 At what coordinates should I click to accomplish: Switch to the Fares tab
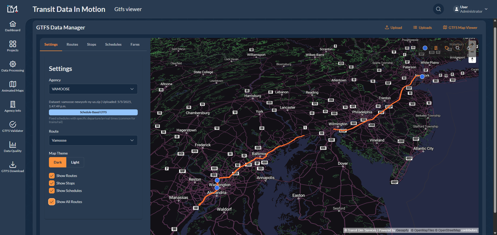(135, 44)
